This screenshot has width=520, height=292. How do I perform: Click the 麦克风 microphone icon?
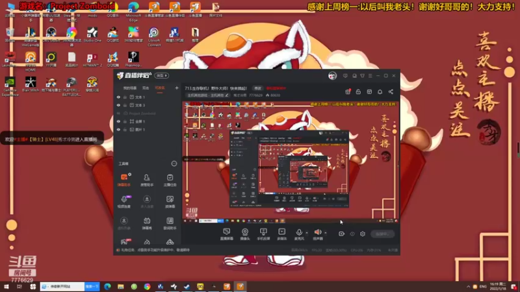[x=299, y=232]
